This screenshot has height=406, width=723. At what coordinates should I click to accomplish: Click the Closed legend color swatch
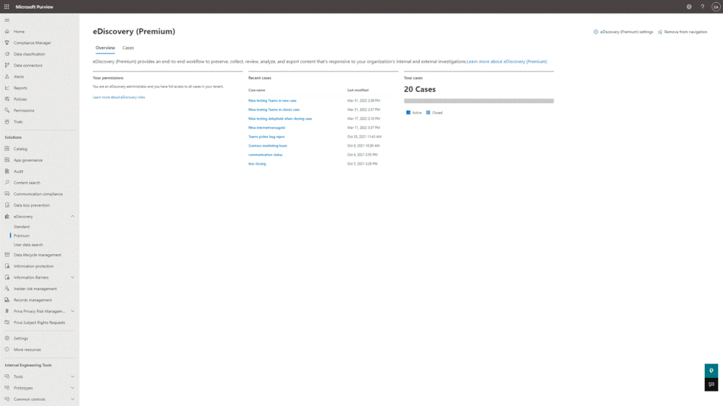pyautogui.click(x=428, y=113)
